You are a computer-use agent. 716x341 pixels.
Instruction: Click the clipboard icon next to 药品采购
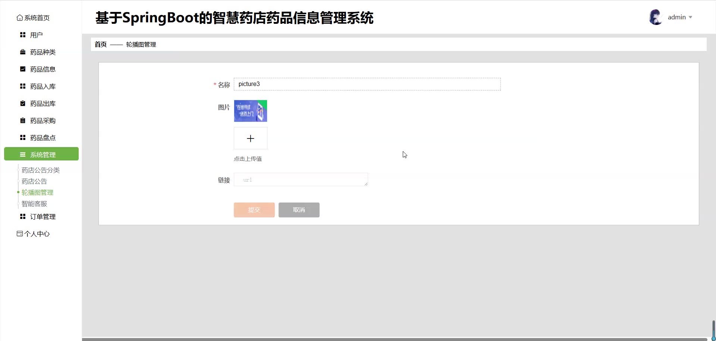tap(23, 120)
